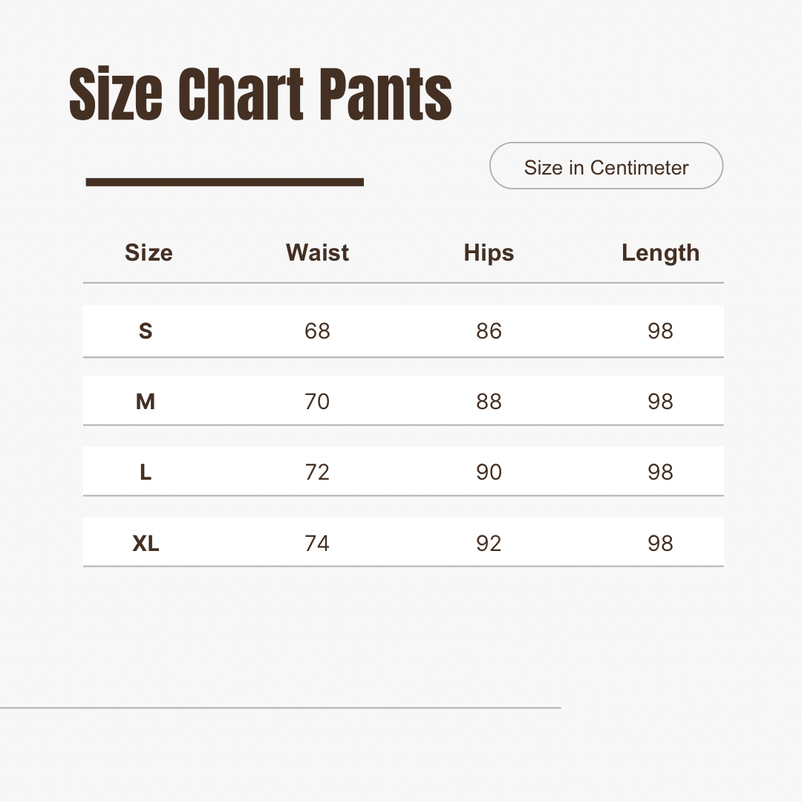Click the "Size" column header
802x802 pixels.
149,253
